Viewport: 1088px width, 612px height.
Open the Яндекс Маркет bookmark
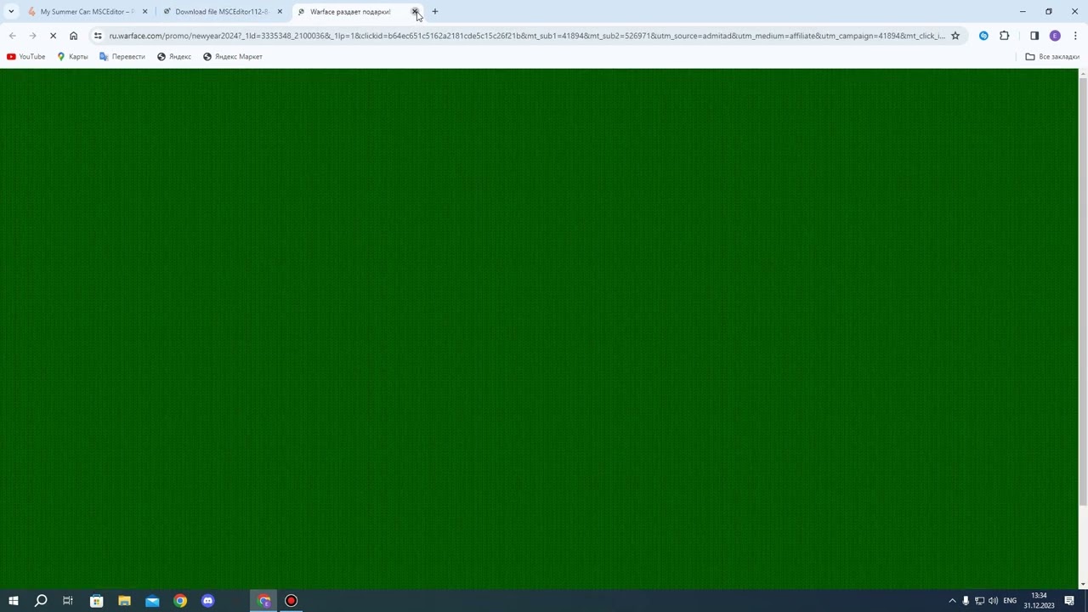233,57
